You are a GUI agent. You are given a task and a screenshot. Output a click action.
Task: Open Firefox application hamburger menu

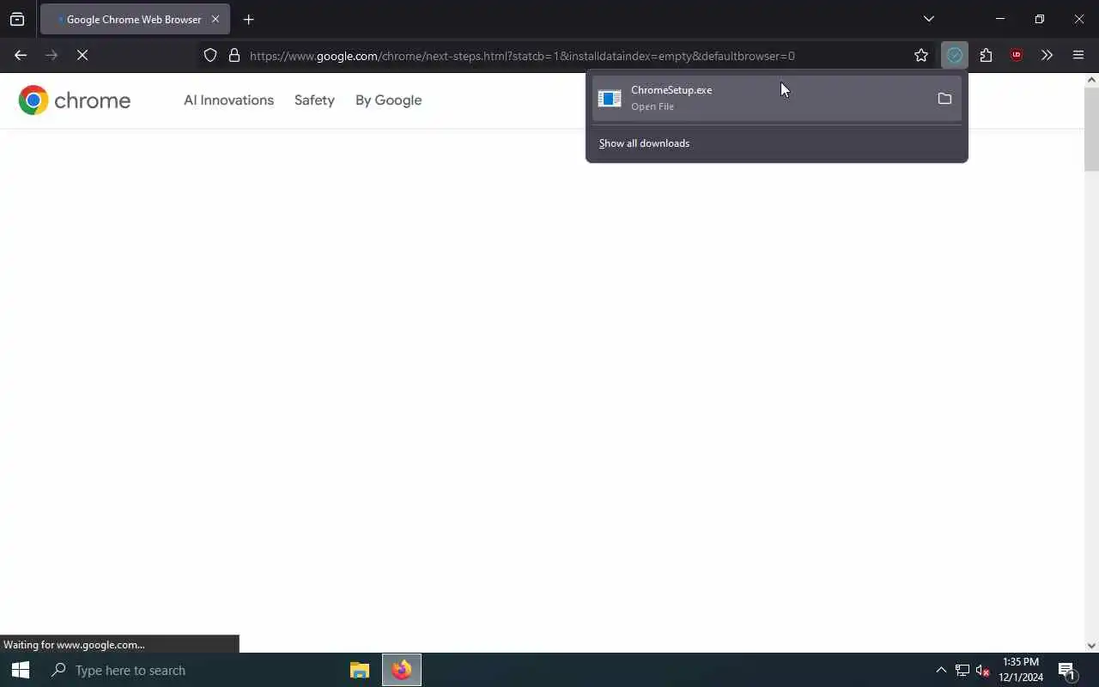pyautogui.click(x=1078, y=55)
